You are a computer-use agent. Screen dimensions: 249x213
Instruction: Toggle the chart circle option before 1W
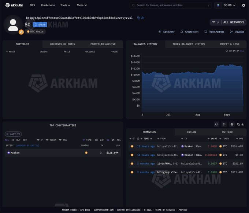click(x=227, y=51)
